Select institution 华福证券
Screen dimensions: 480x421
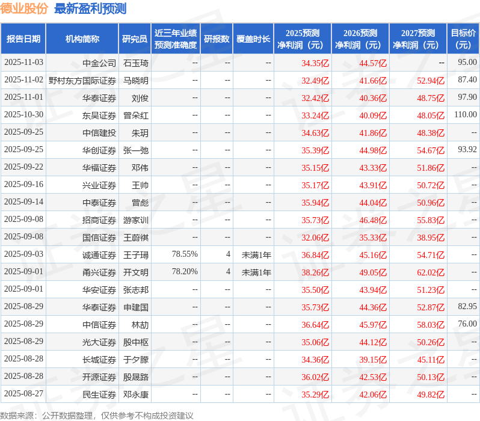coord(99,168)
